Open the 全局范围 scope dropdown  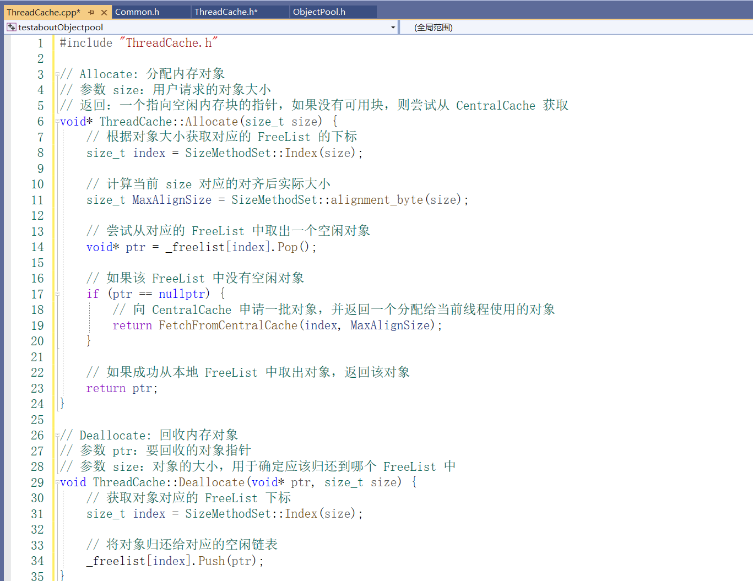pos(576,27)
